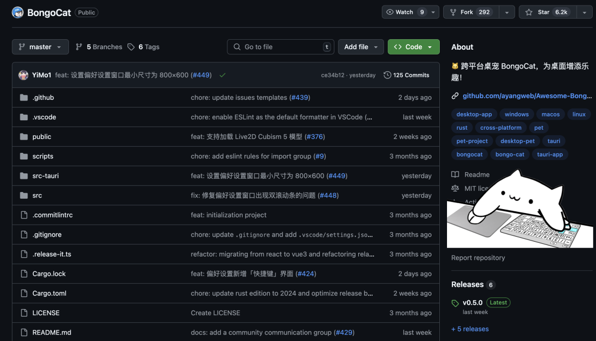The height and width of the screenshot is (341, 596).
Task: Select the tauri-app topic tag
Action: (x=550, y=154)
